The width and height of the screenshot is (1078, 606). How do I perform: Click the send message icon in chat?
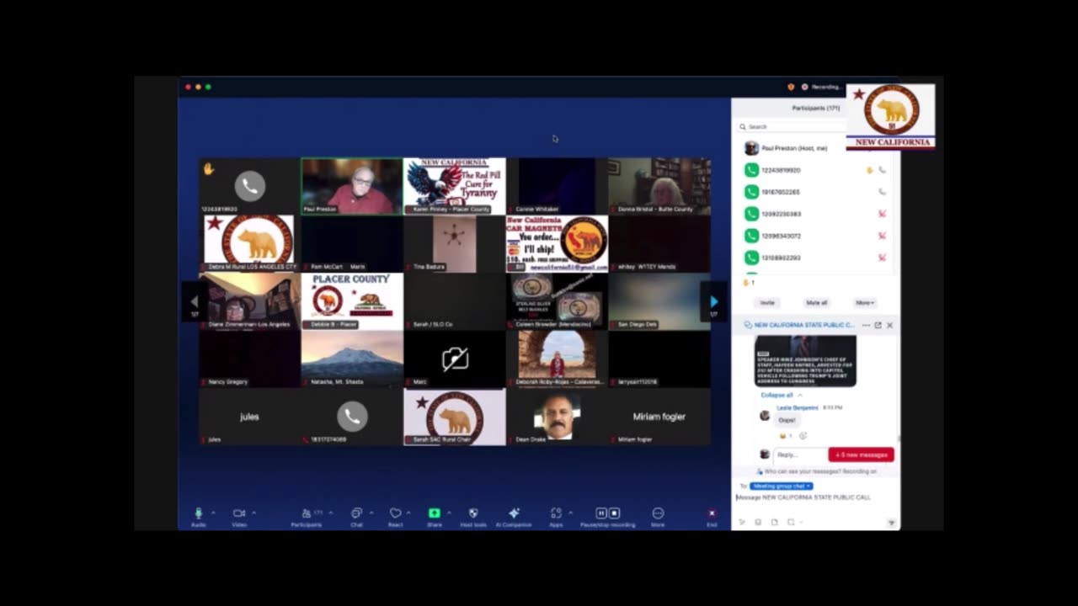tap(890, 523)
